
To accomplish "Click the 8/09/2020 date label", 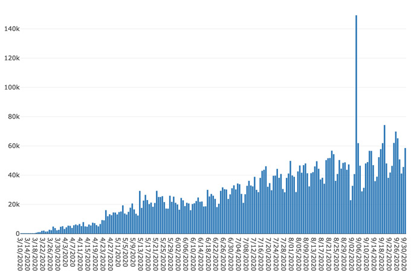I will pyautogui.click(x=306, y=253).
